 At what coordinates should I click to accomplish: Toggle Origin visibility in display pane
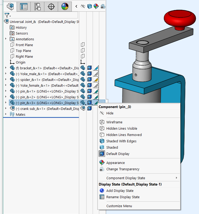pos(83,62)
